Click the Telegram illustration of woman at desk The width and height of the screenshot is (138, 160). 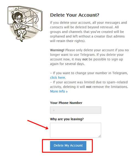click(25, 24)
